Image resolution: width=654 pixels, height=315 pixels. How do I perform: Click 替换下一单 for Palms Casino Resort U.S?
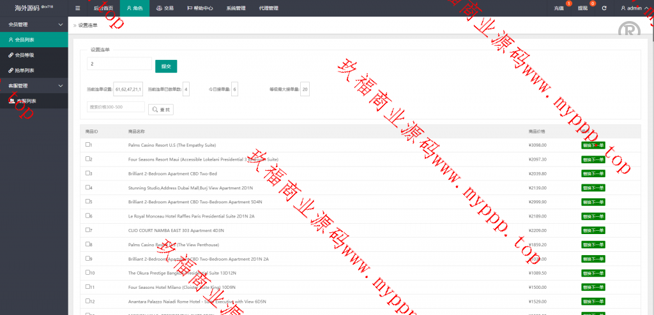click(593, 145)
